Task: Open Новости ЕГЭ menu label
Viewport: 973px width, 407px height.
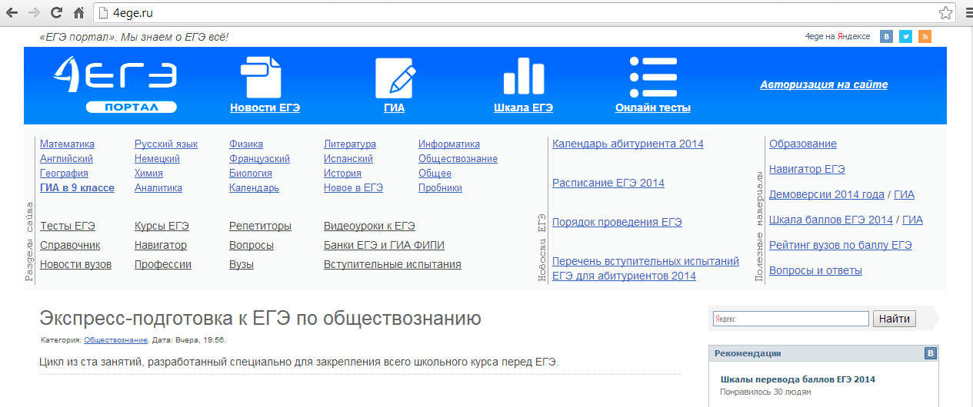Action: click(x=265, y=108)
